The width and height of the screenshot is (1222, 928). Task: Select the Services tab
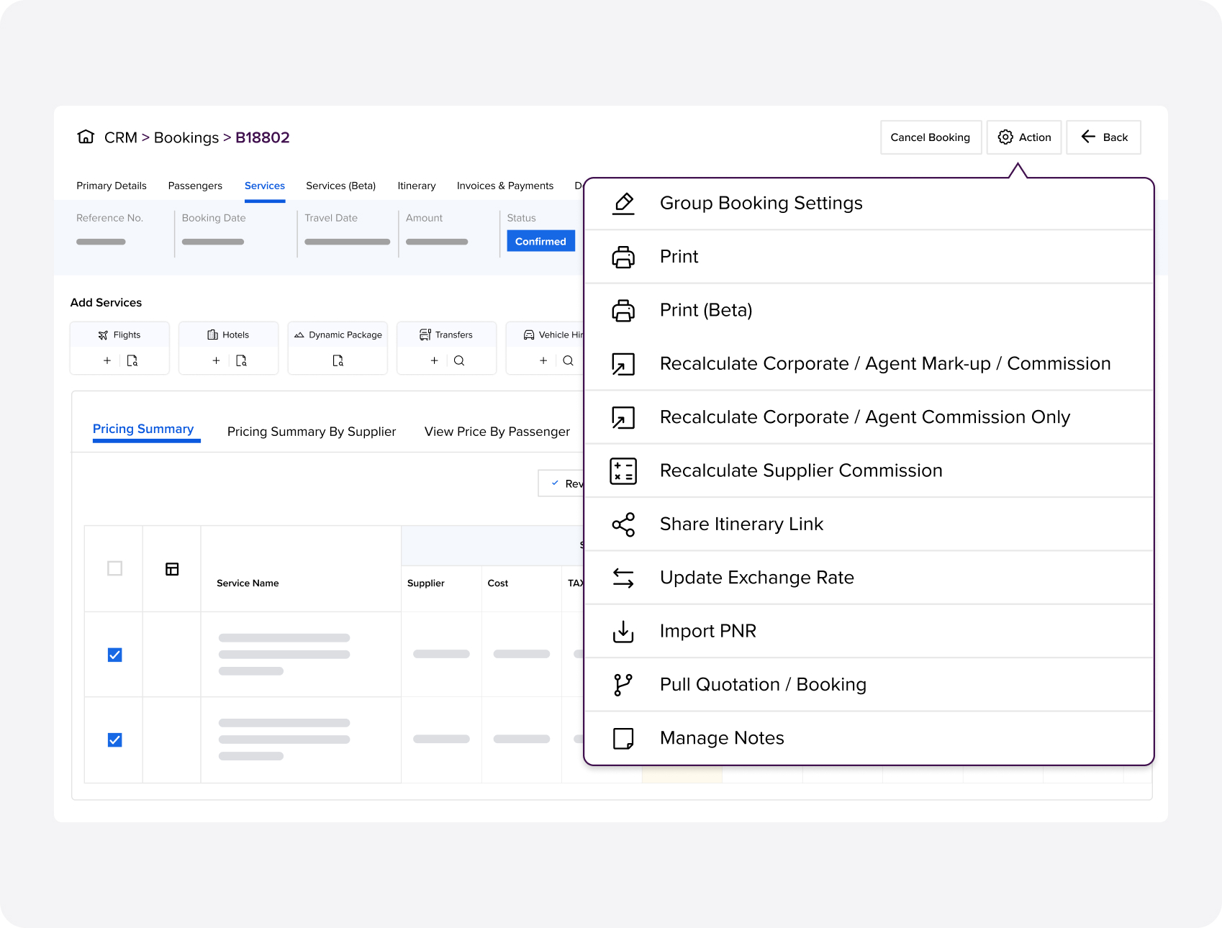265,186
